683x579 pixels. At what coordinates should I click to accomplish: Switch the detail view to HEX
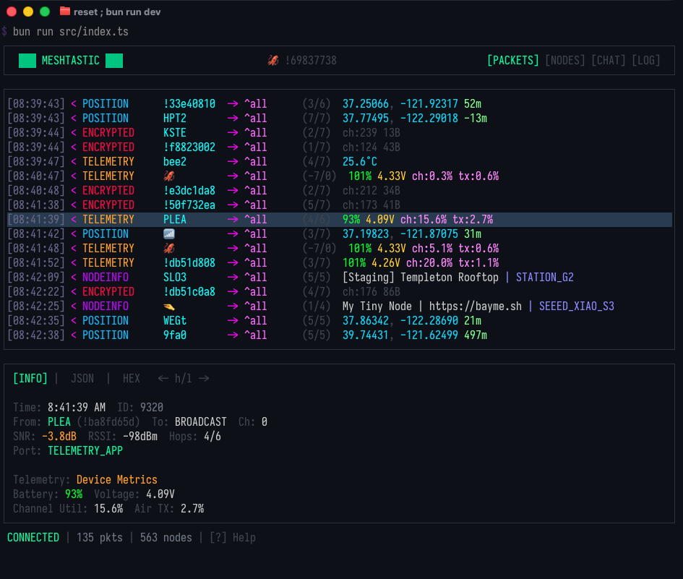click(x=132, y=378)
